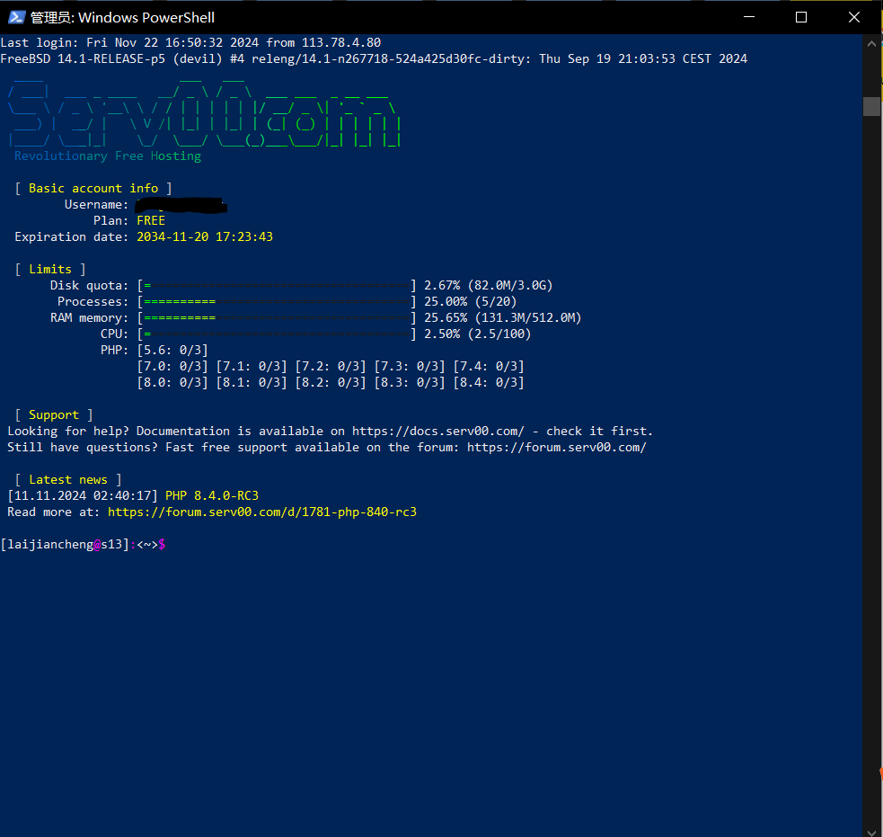This screenshot has height=837, width=883.
Task: Select the 'PHP 8.4.0-RC3' news title
Action: pos(212,496)
